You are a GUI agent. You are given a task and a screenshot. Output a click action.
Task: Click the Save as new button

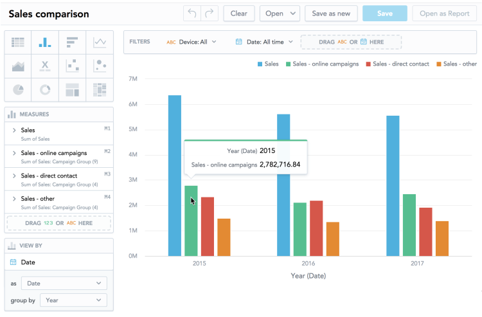[x=331, y=14]
